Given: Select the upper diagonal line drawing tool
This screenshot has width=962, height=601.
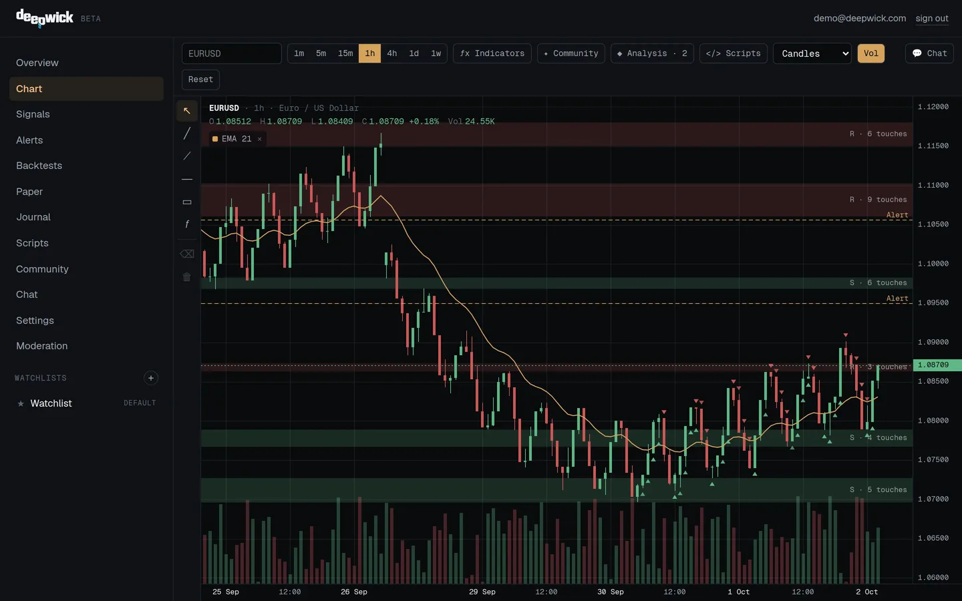Looking at the screenshot, I should coord(187,134).
